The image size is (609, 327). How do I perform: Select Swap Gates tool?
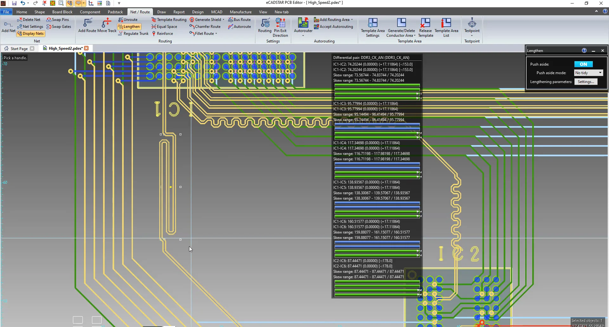point(59,27)
